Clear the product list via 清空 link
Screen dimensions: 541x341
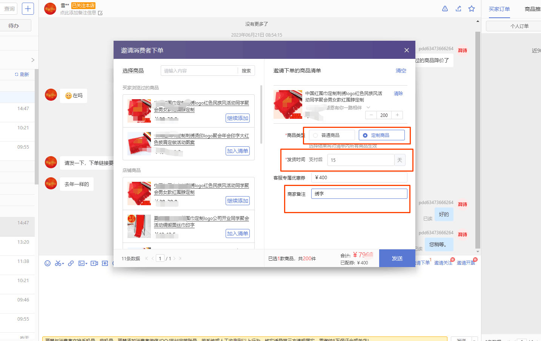401,71
